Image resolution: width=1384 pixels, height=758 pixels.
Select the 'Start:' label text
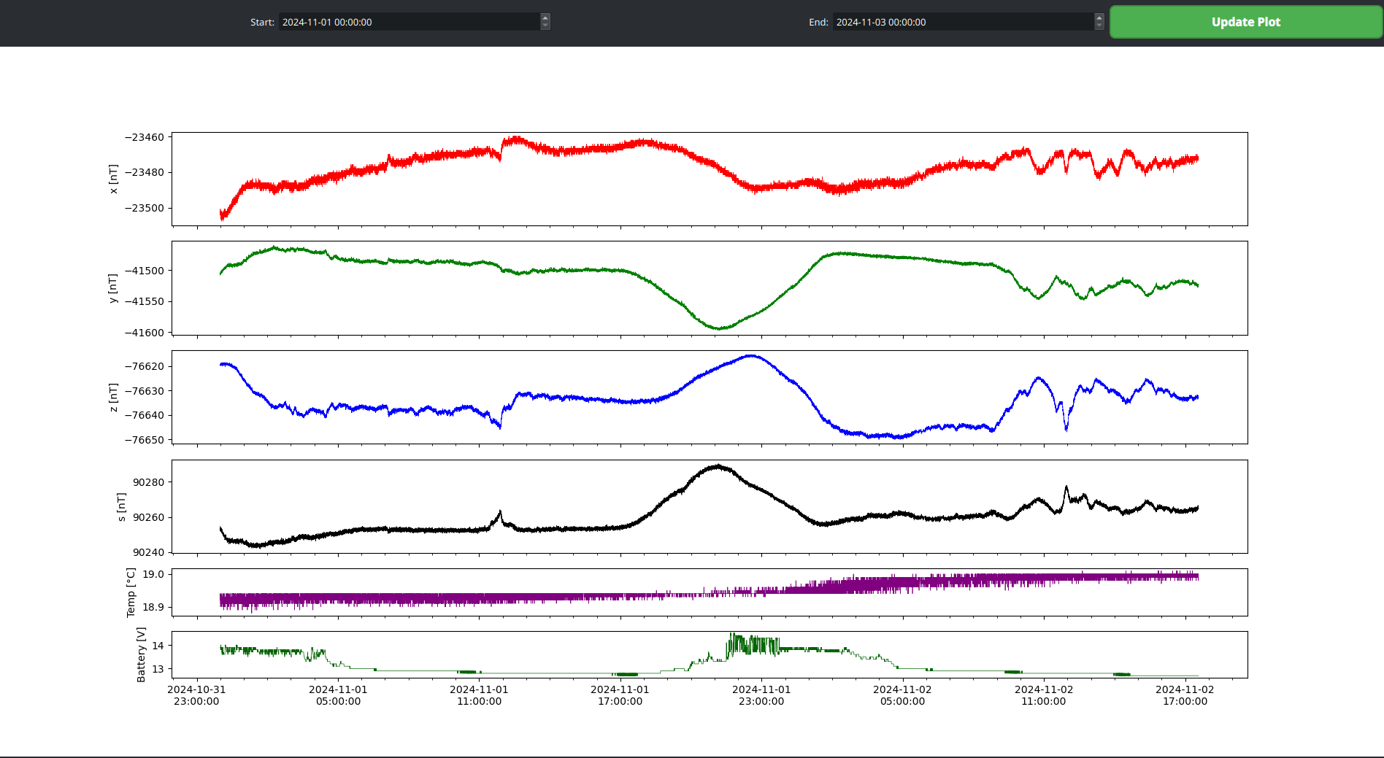[x=262, y=23]
